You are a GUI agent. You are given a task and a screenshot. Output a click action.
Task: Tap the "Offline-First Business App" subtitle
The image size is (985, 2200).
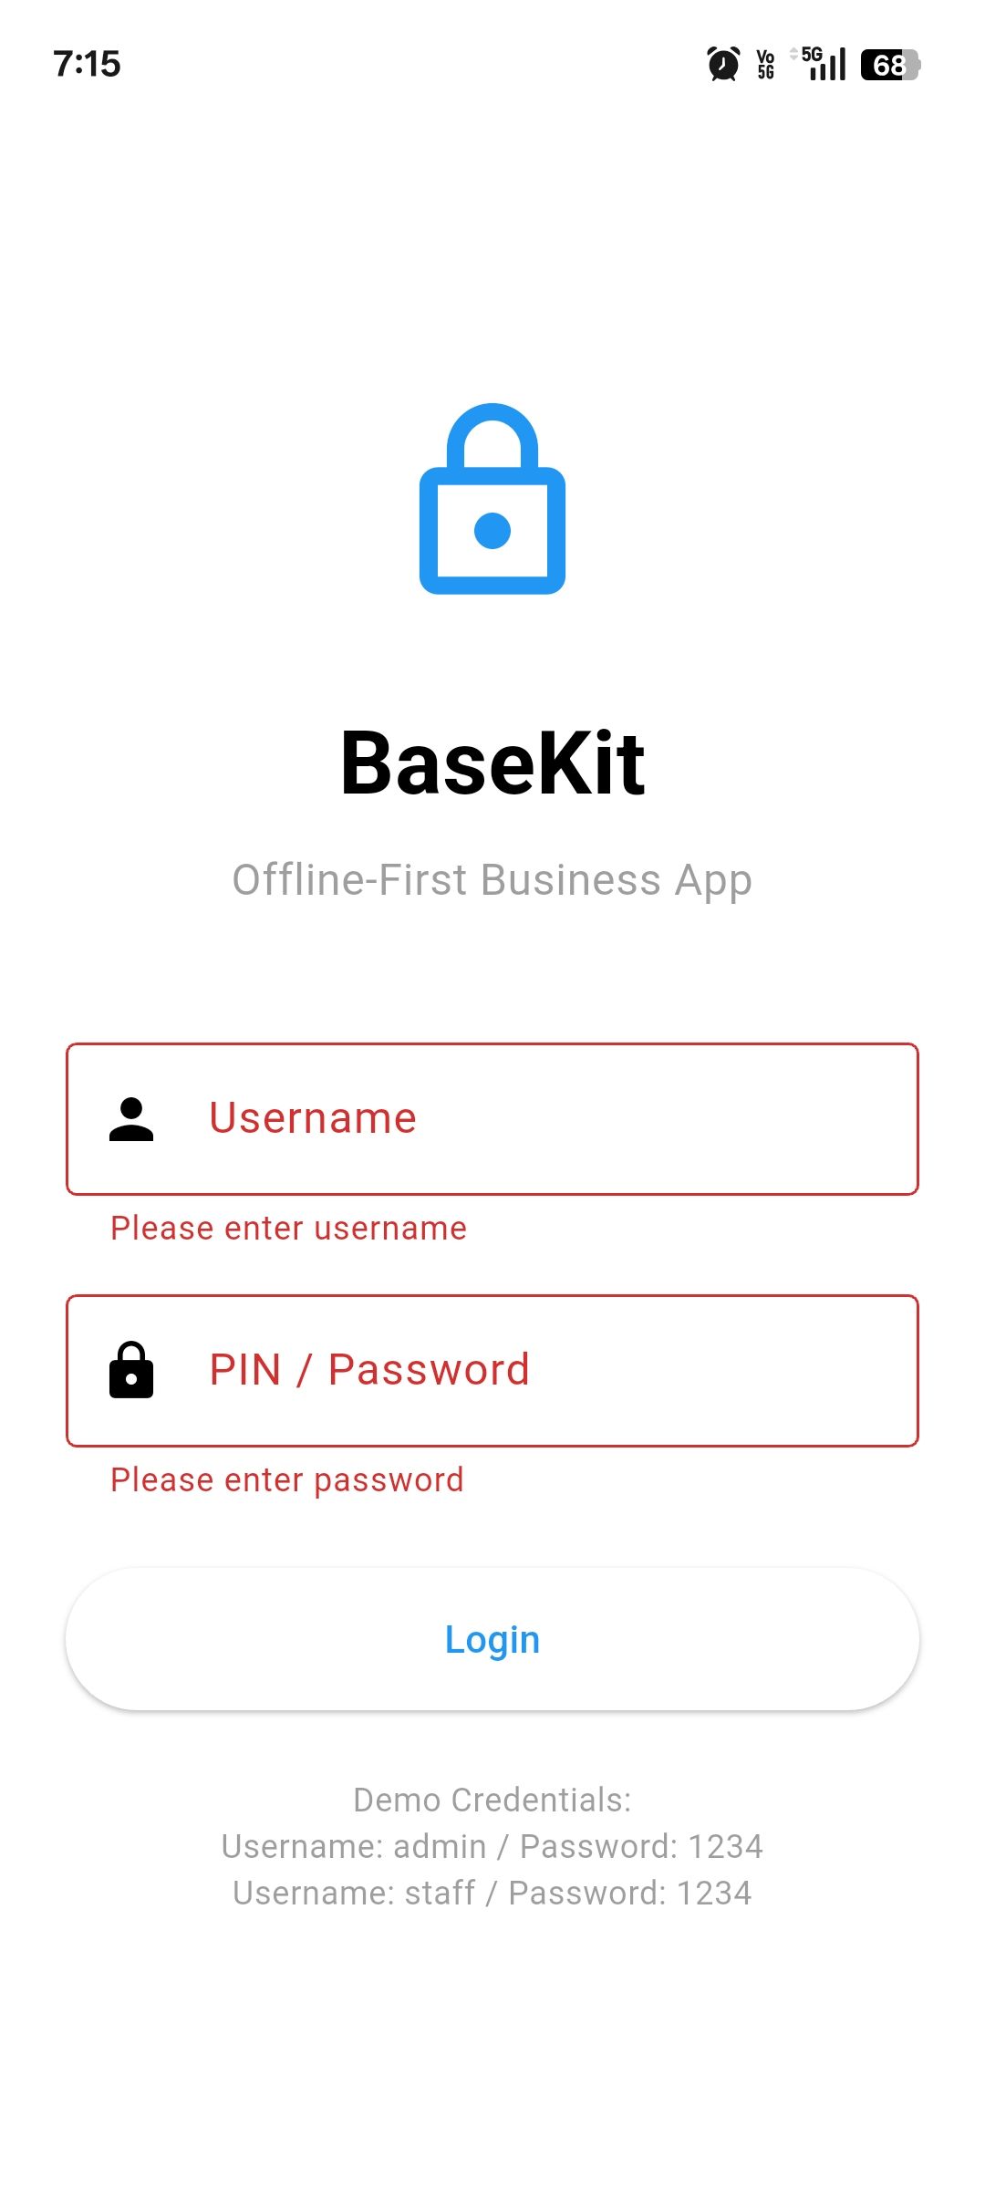(x=493, y=880)
